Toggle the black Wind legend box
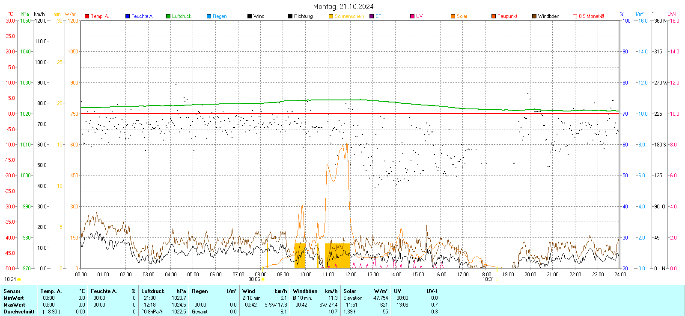Screen dimensions: 685x316 click(x=250, y=16)
